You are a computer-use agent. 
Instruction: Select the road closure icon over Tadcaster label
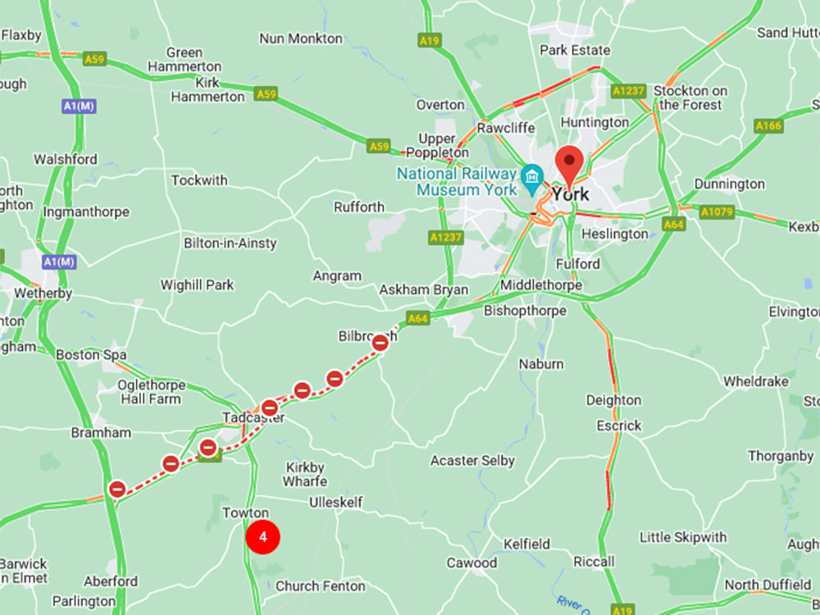[270, 408]
